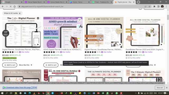The height and width of the screenshot is (95, 169).
Task: Click the browser forward arrow
Action: coord(7,6)
